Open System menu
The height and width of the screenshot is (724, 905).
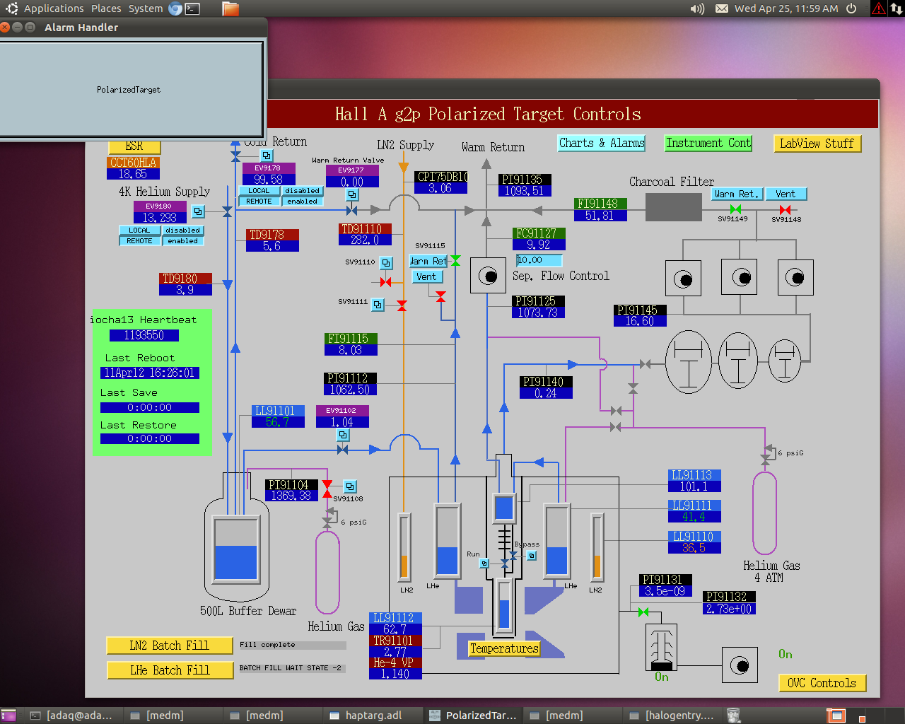click(146, 8)
